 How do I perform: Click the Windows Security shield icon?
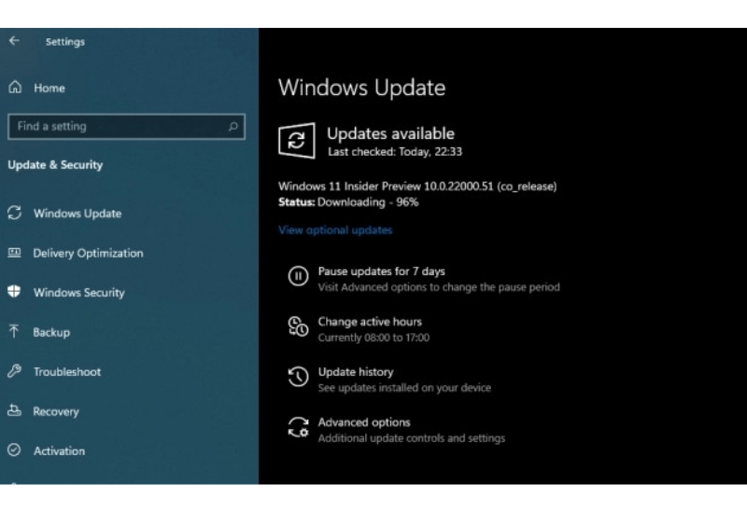[15, 292]
